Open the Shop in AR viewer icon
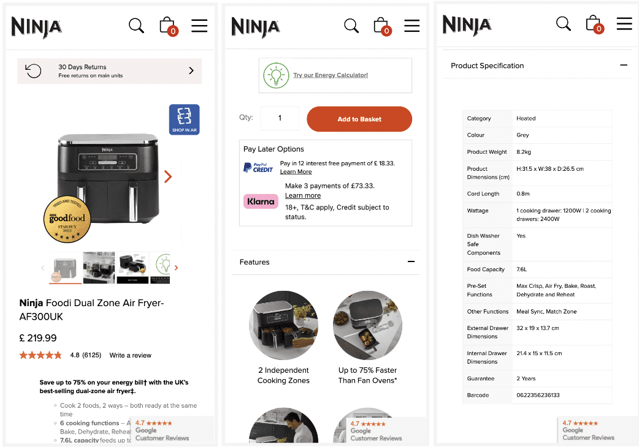Image resolution: width=639 pixels, height=447 pixels. [x=184, y=119]
